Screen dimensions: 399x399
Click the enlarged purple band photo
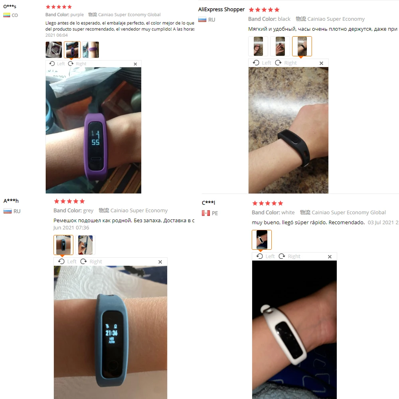93,130
